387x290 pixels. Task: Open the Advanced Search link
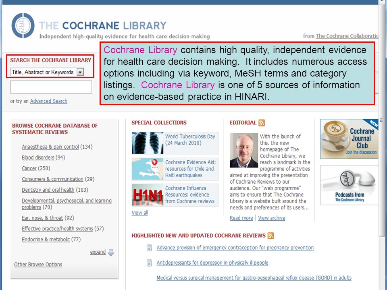click(49, 101)
